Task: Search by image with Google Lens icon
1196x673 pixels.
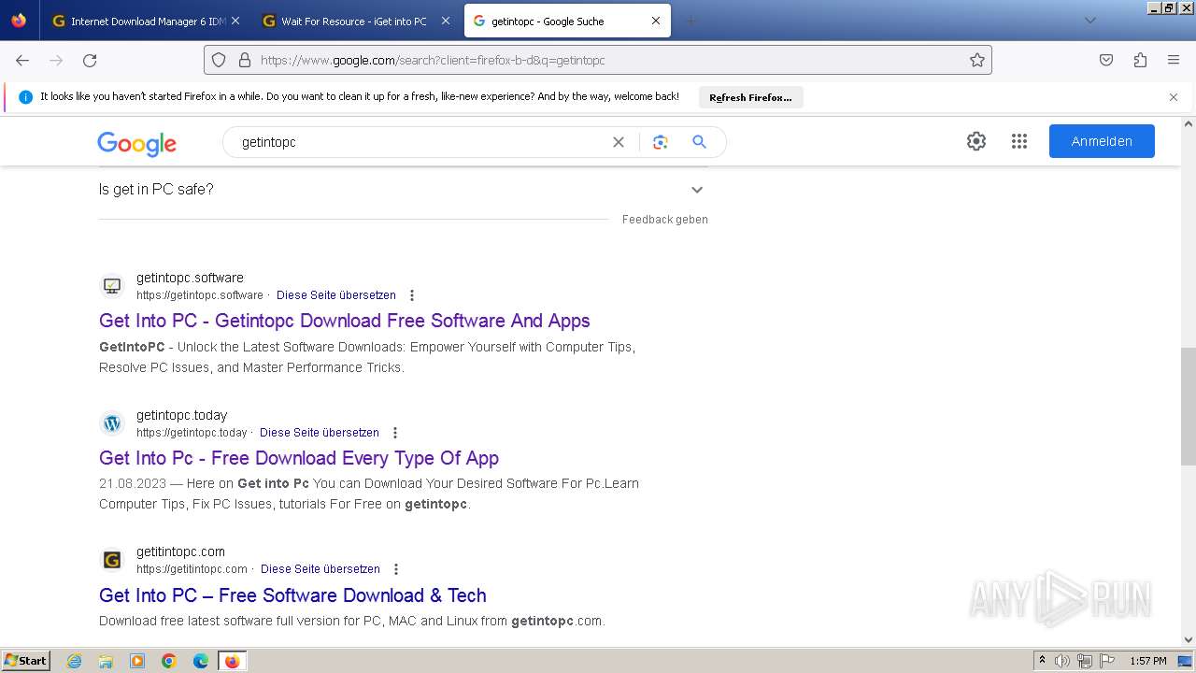Action: [661, 142]
